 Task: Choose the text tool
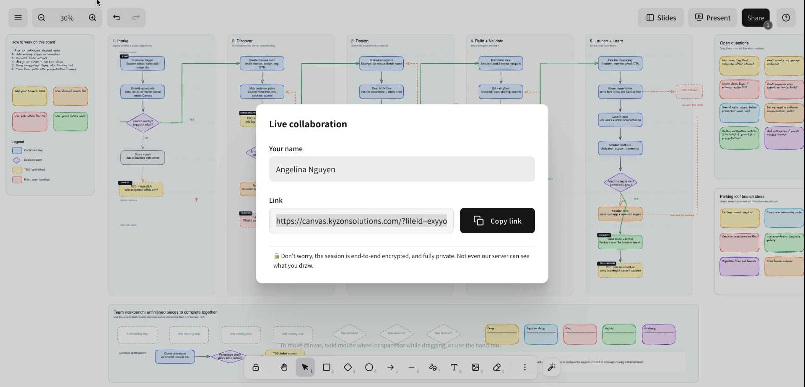[454, 367]
